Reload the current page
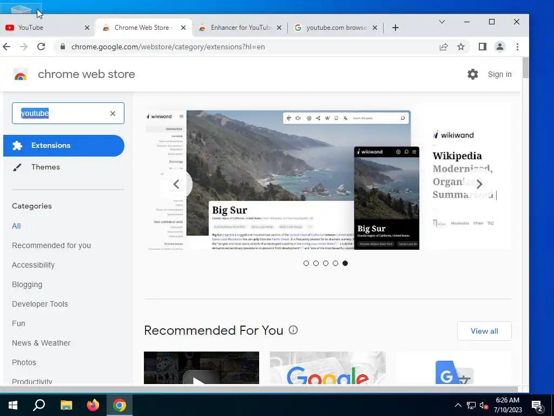This screenshot has height=416, width=554. 41,47
